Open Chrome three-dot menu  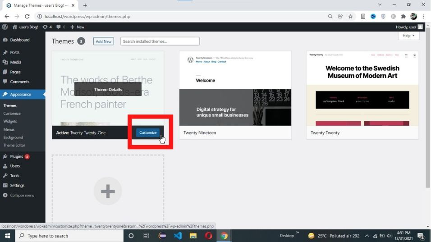[424, 17]
